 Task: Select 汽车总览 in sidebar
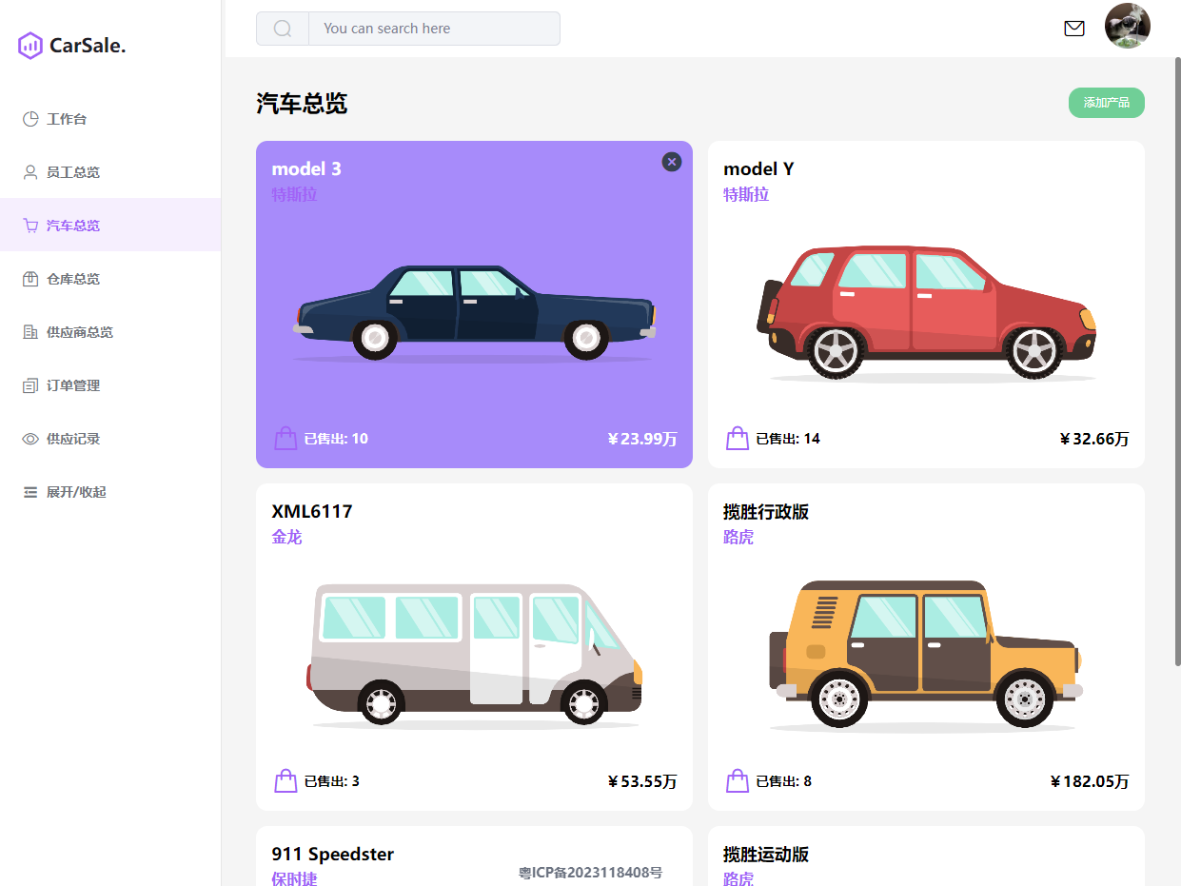[x=110, y=226]
